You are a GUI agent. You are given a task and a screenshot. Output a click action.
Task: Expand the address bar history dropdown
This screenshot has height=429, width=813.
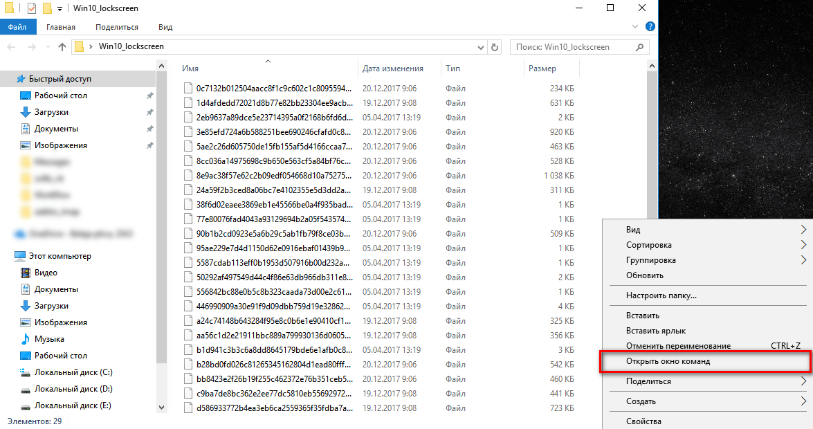[482, 47]
